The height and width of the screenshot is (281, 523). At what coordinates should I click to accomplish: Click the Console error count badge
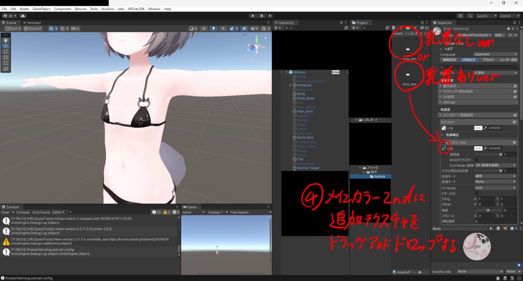(x=176, y=212)
